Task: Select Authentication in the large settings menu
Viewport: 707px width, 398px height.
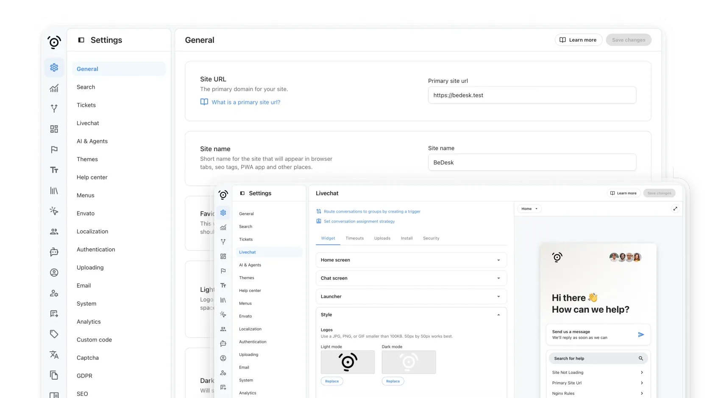Action: click(96, 249)
